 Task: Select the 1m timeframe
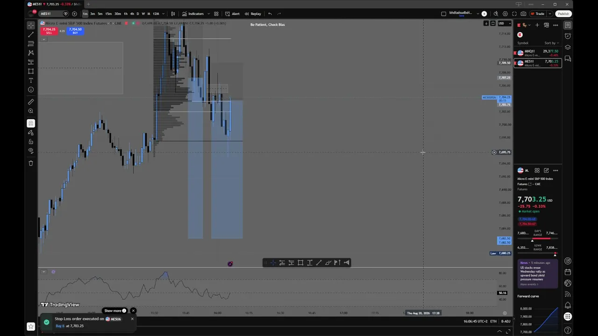click(x=85, y=14)
